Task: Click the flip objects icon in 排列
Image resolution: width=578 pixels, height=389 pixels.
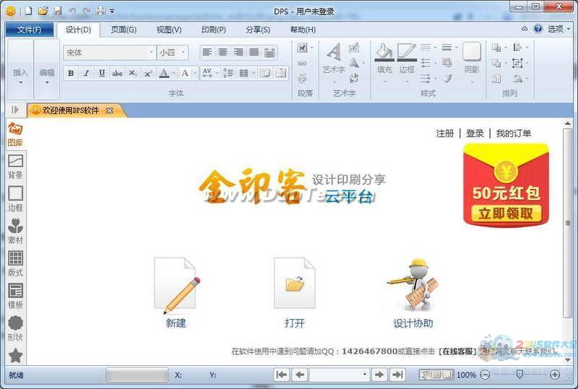Action: (x=517, y=79)
